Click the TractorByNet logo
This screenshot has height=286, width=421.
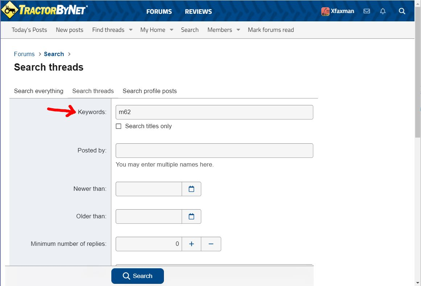pyautogui.click(x=44, y=10)
